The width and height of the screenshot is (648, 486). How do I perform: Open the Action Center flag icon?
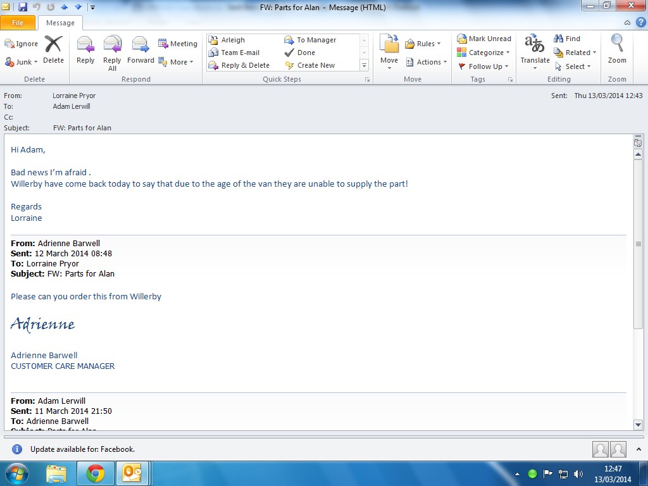[547, 473]
